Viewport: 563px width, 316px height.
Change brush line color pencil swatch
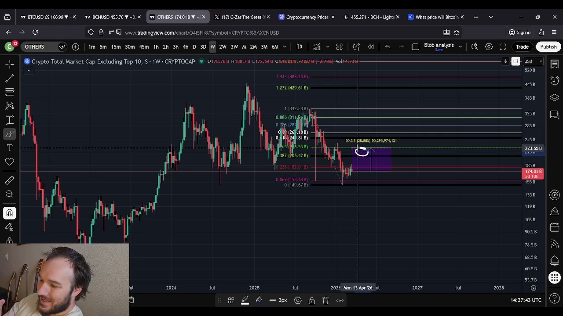point(245,300)
